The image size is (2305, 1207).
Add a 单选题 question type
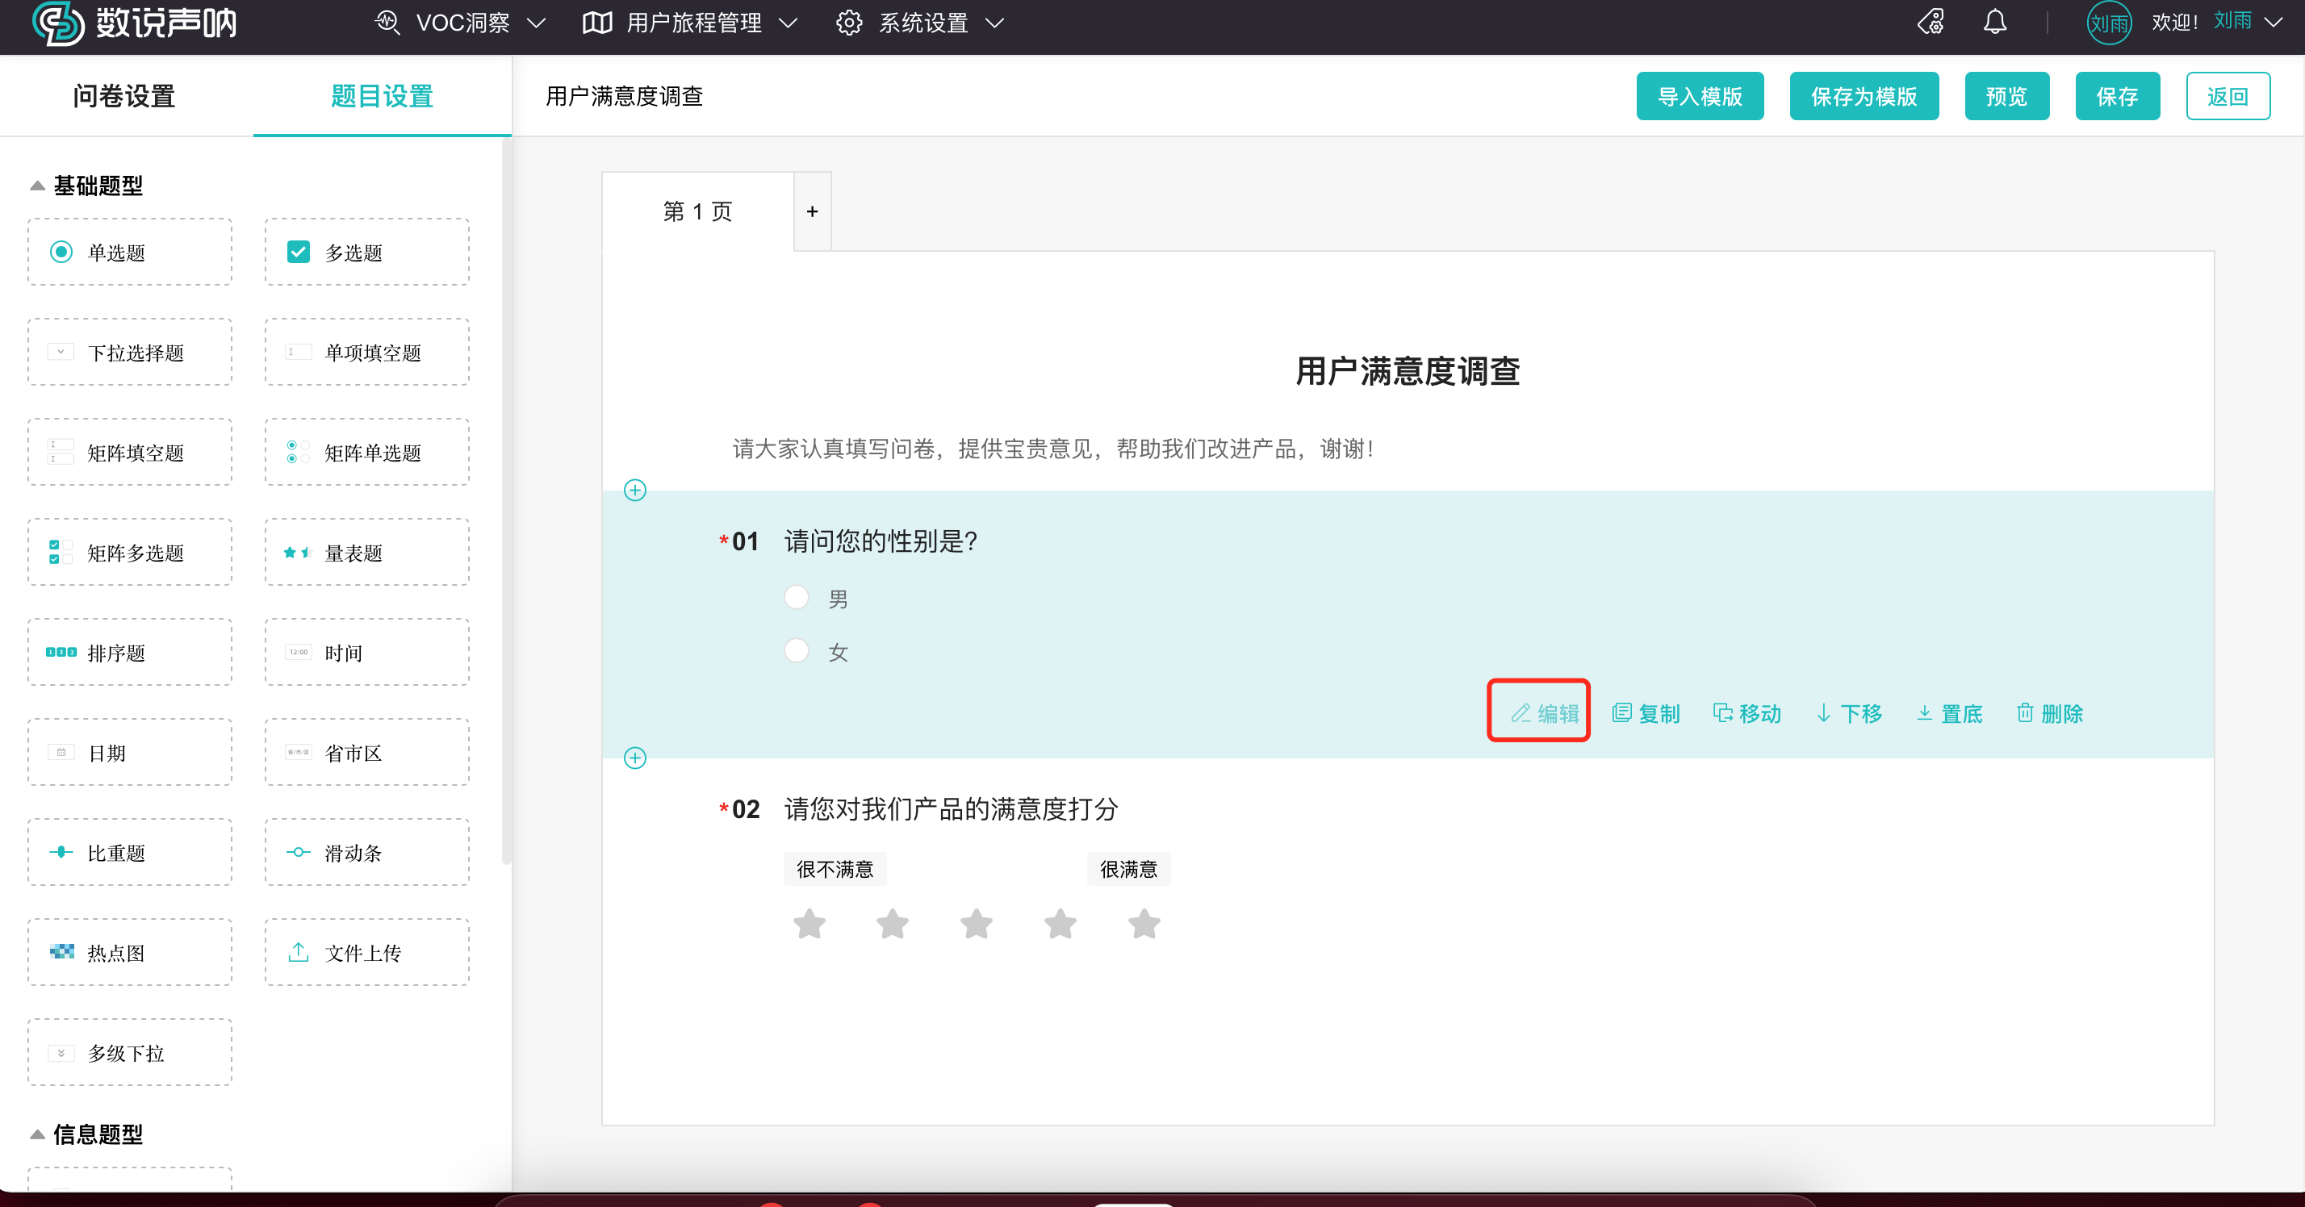pos(130,253)
